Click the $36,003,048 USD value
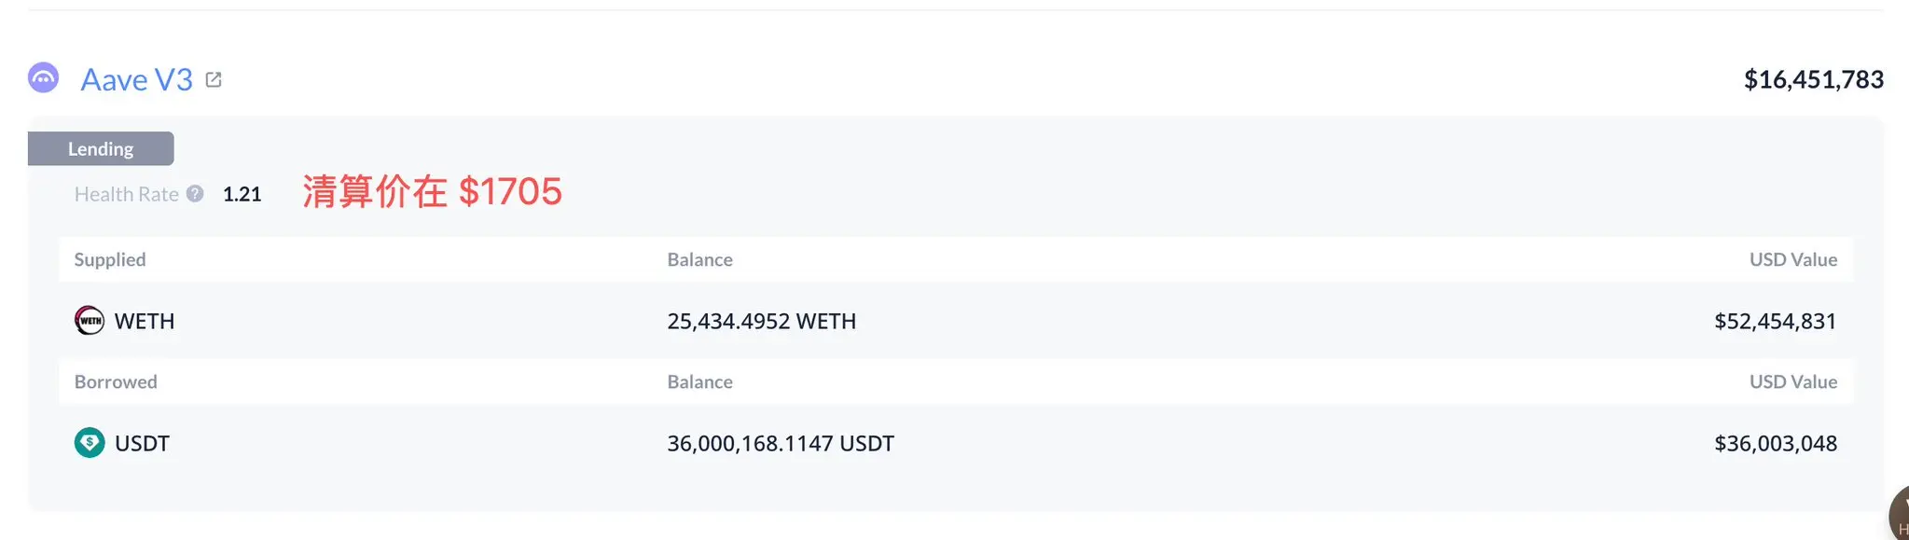 (1775, 443)
